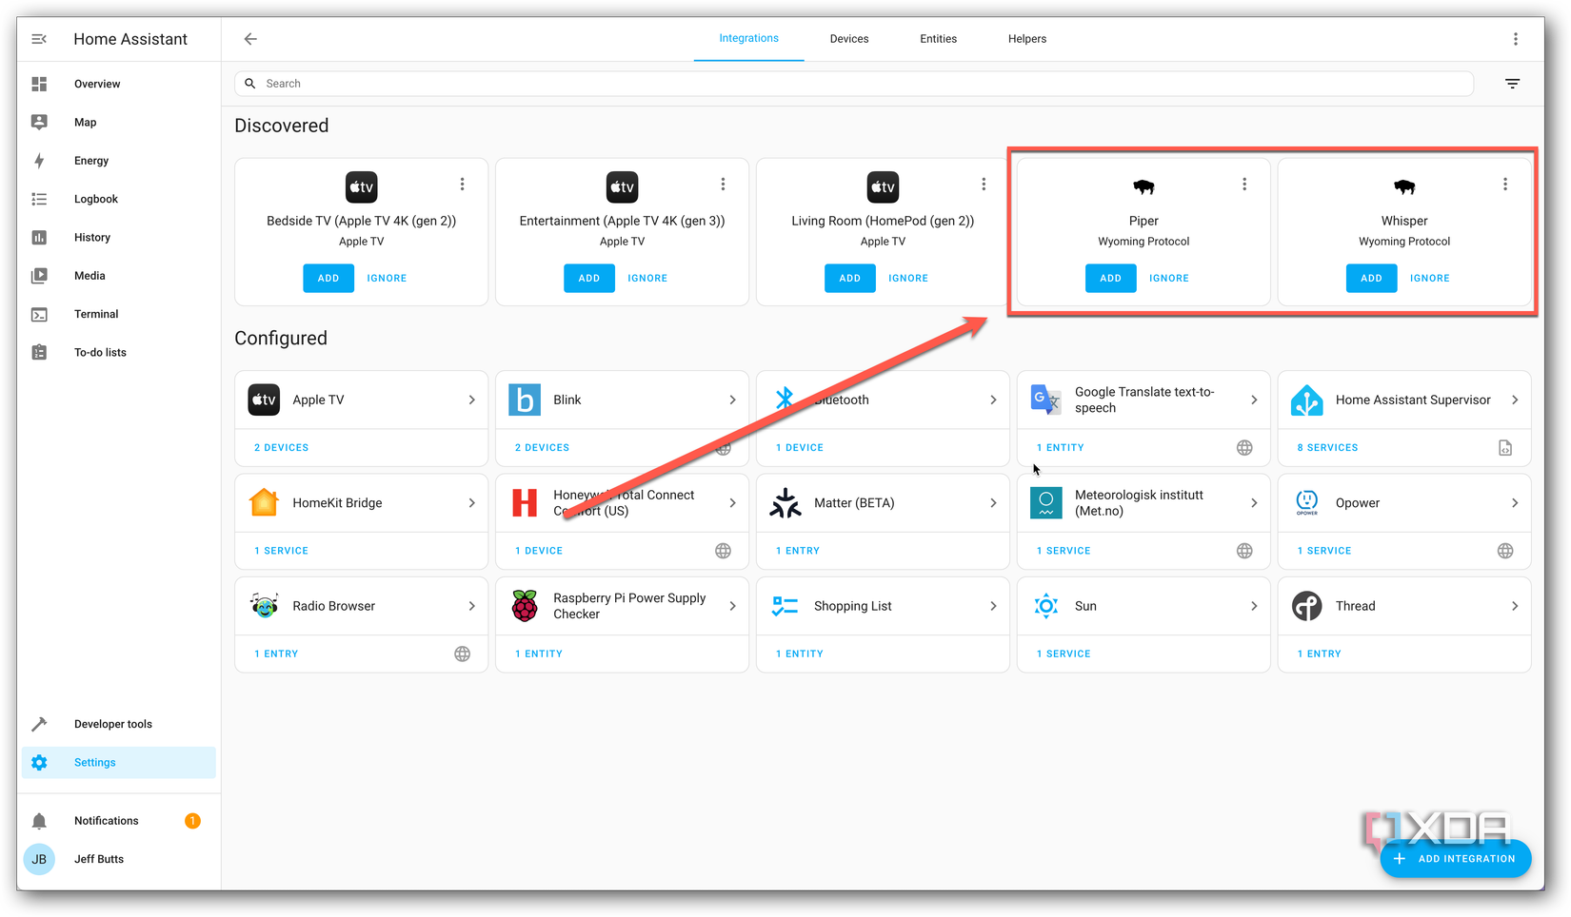Open the Terminal console icon
1571x917 pixels.
pos(39,314)
